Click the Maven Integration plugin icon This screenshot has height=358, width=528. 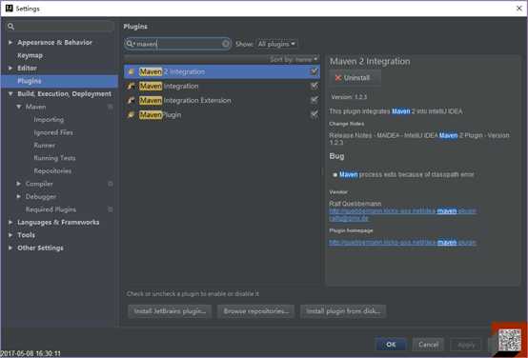132,86
